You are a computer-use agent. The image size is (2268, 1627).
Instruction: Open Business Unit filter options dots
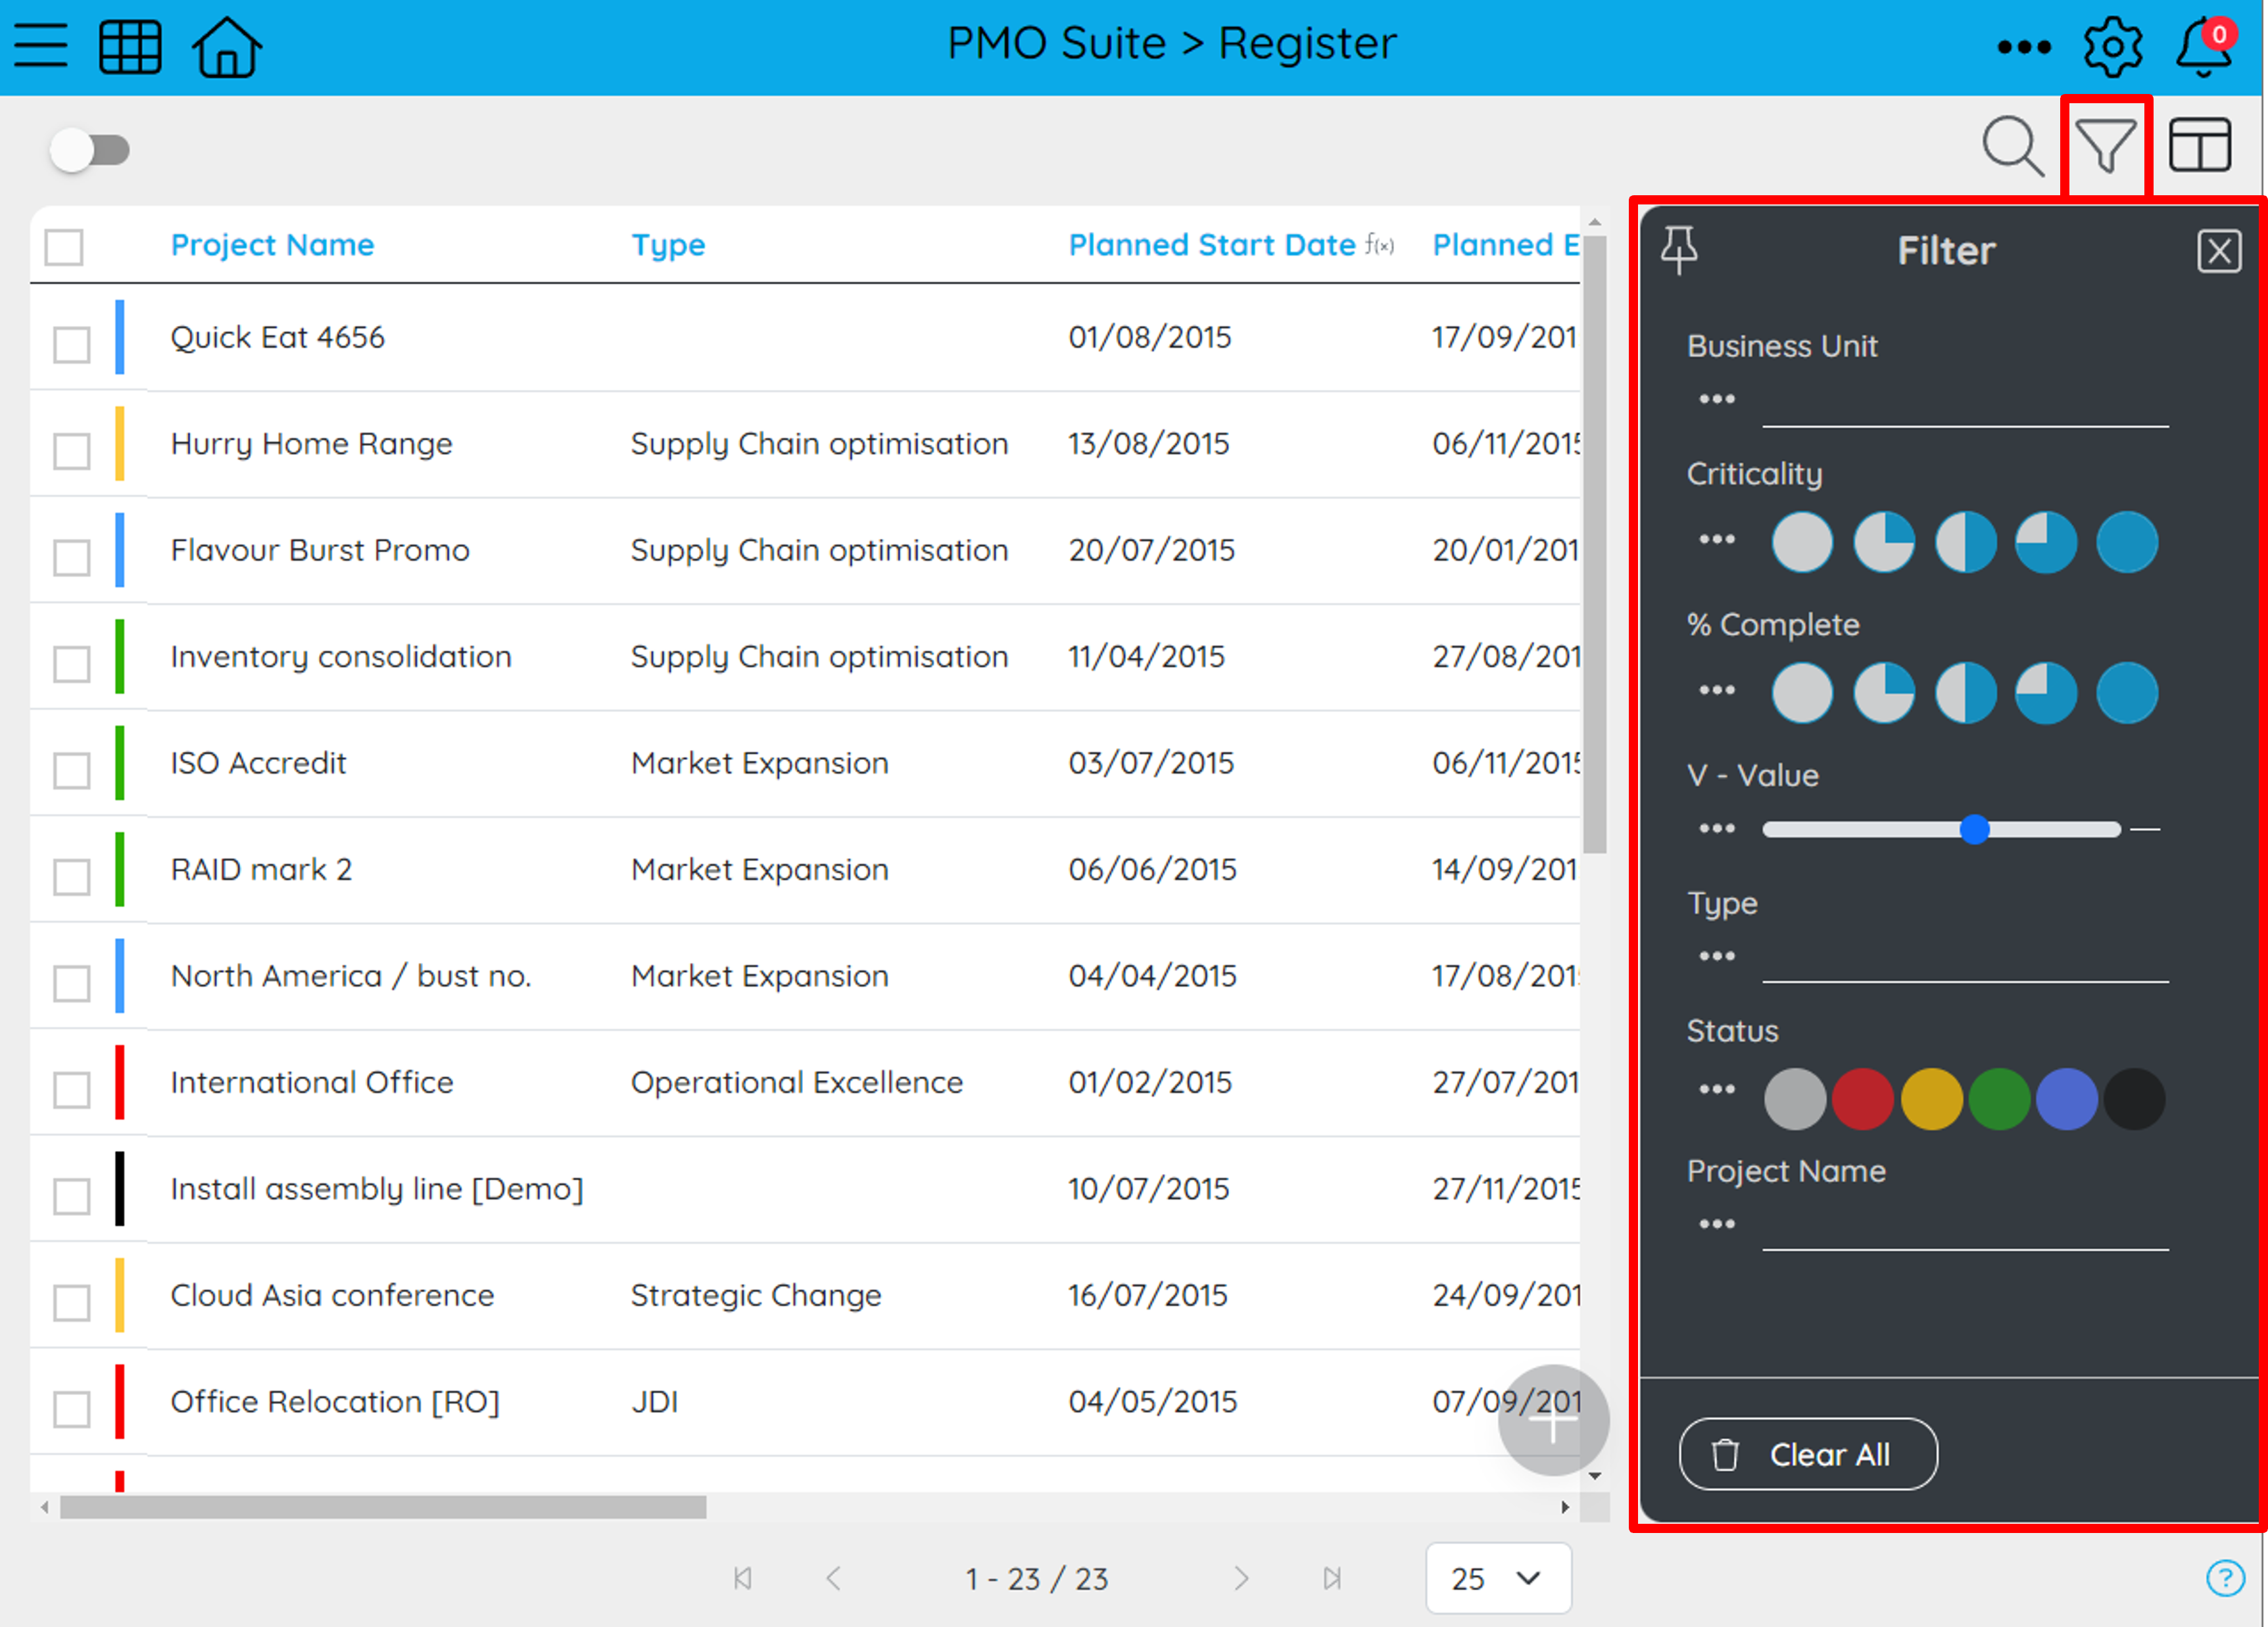pos(1716,400)
